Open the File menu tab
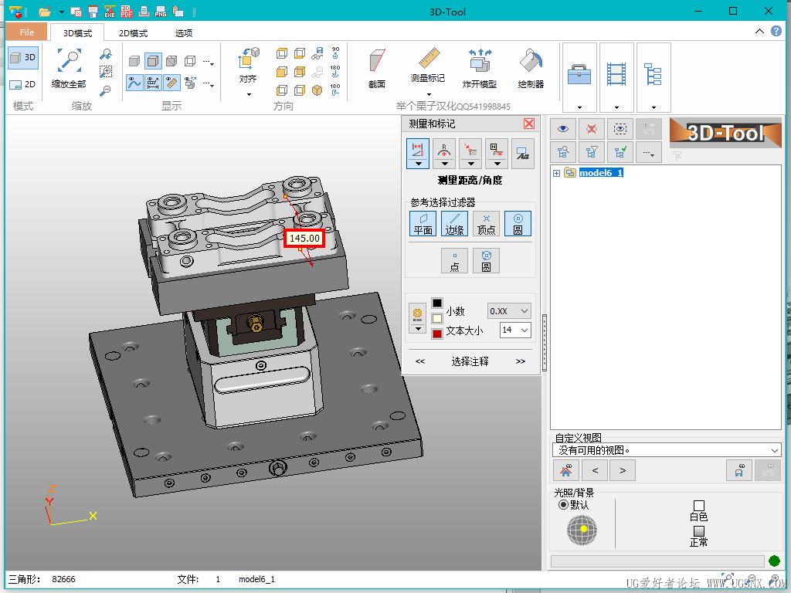The image size is (791, 593). 27,32
